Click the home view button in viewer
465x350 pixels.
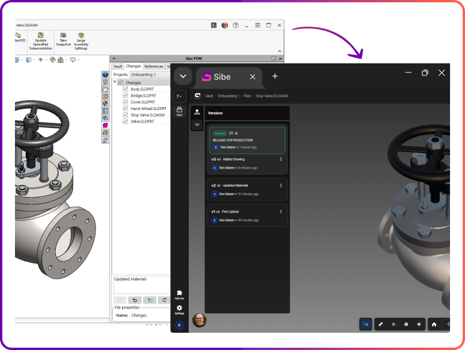tap(434, 324)
